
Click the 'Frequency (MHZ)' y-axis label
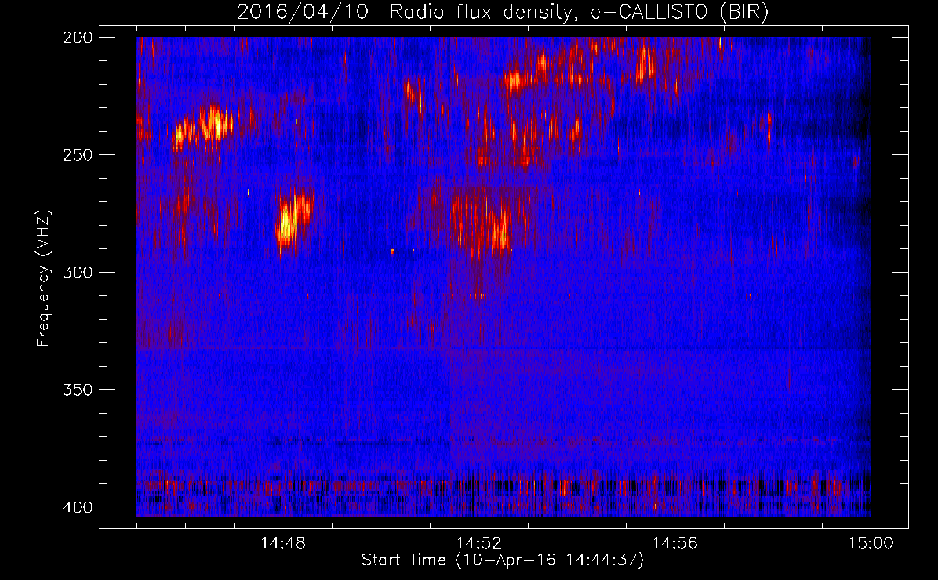click(x=43, y=278)
